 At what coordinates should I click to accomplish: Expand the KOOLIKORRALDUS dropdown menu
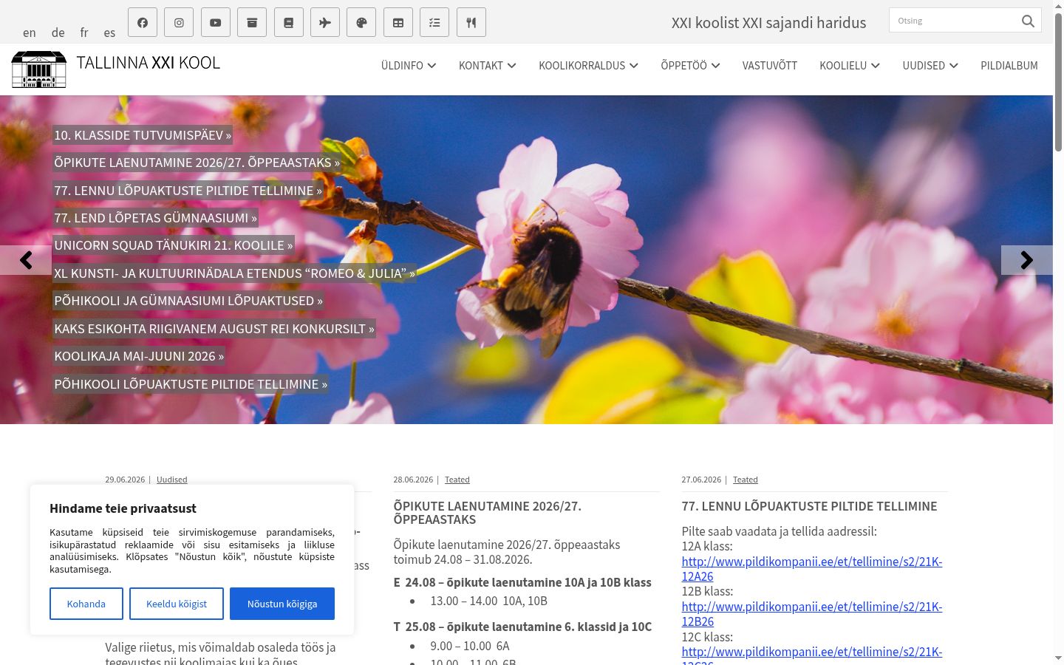click(588, 66)
